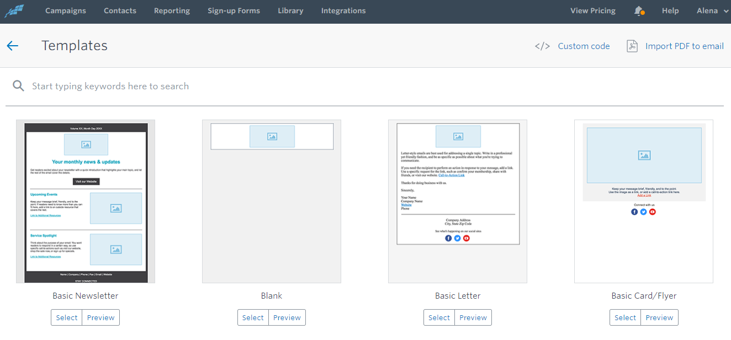This screenshot has height=340, width=731.
Task: Click the "Basic Letter" label
Action: coord(458,296)
